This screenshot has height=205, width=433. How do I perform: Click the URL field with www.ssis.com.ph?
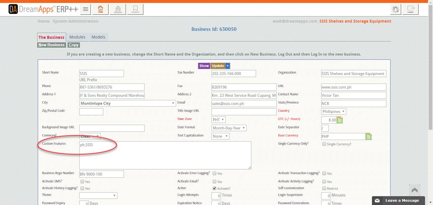tap(354, 87)
